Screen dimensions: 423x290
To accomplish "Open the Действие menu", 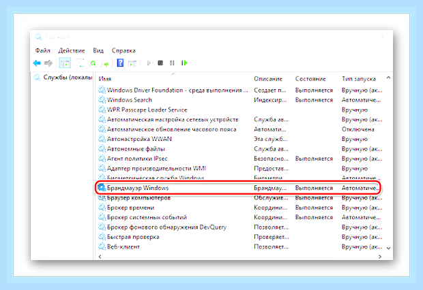I will (x=72, y=50).
